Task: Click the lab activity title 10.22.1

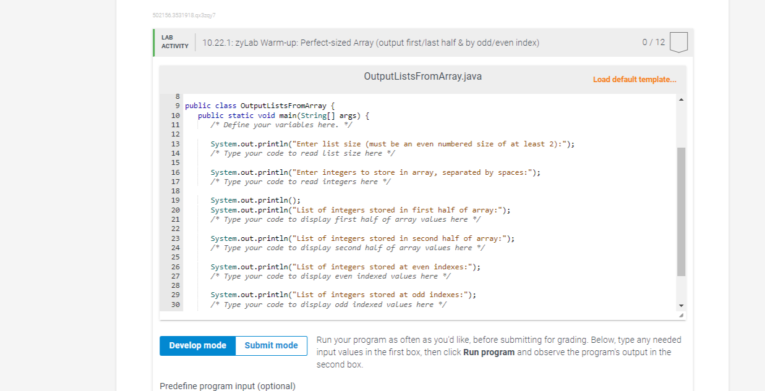Action: coord(371,42)
